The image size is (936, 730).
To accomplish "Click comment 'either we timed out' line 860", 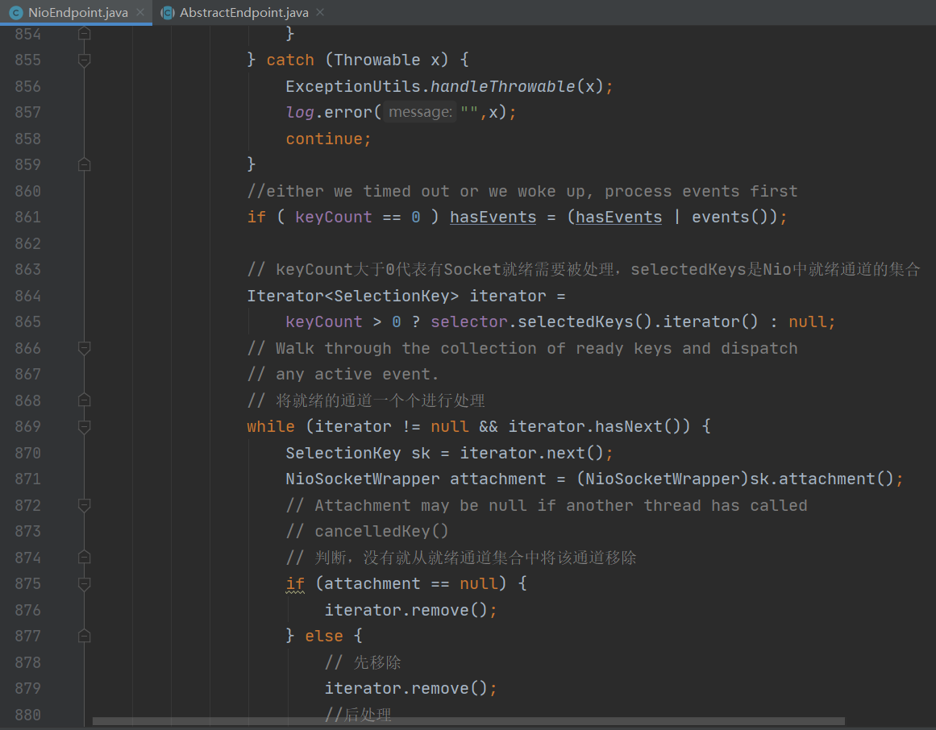I will tap(522, 191).
